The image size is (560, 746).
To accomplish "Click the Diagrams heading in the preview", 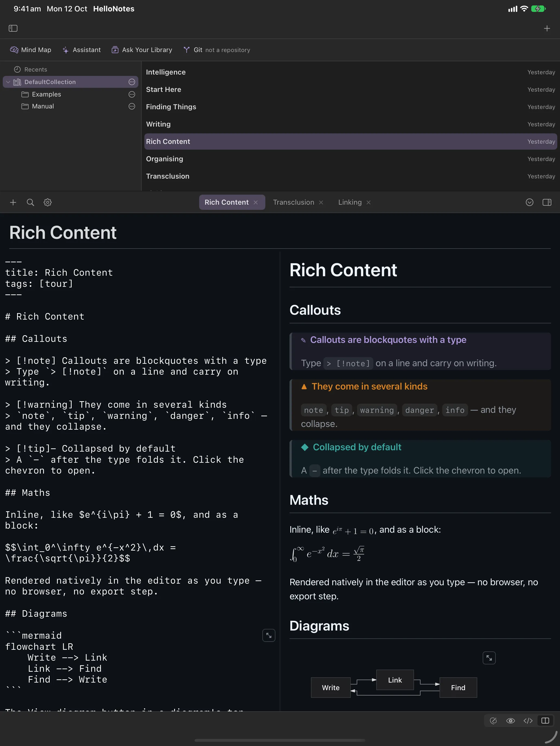I will (319, 626).
